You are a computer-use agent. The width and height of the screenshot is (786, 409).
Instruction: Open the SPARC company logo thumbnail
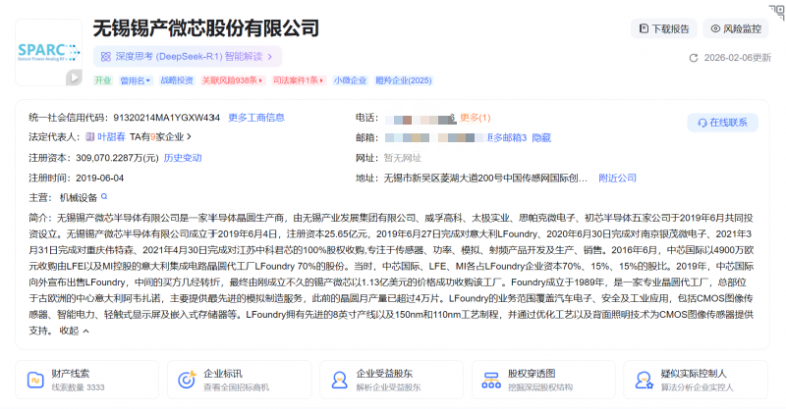(x=48, y=52)
